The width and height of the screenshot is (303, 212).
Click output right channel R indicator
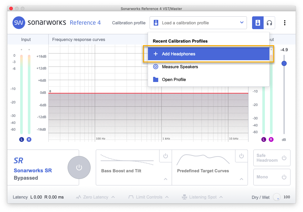click(x=271, y=139)
